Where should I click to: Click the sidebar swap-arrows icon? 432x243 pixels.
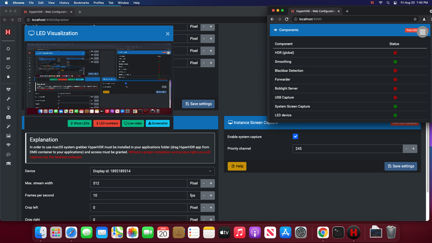coord(8,58)
